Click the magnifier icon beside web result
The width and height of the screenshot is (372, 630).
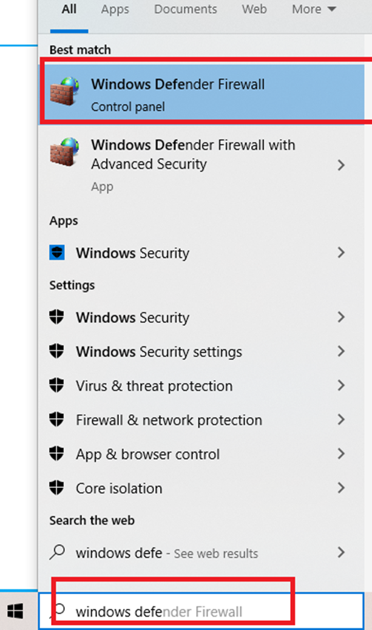coord(57,552)
